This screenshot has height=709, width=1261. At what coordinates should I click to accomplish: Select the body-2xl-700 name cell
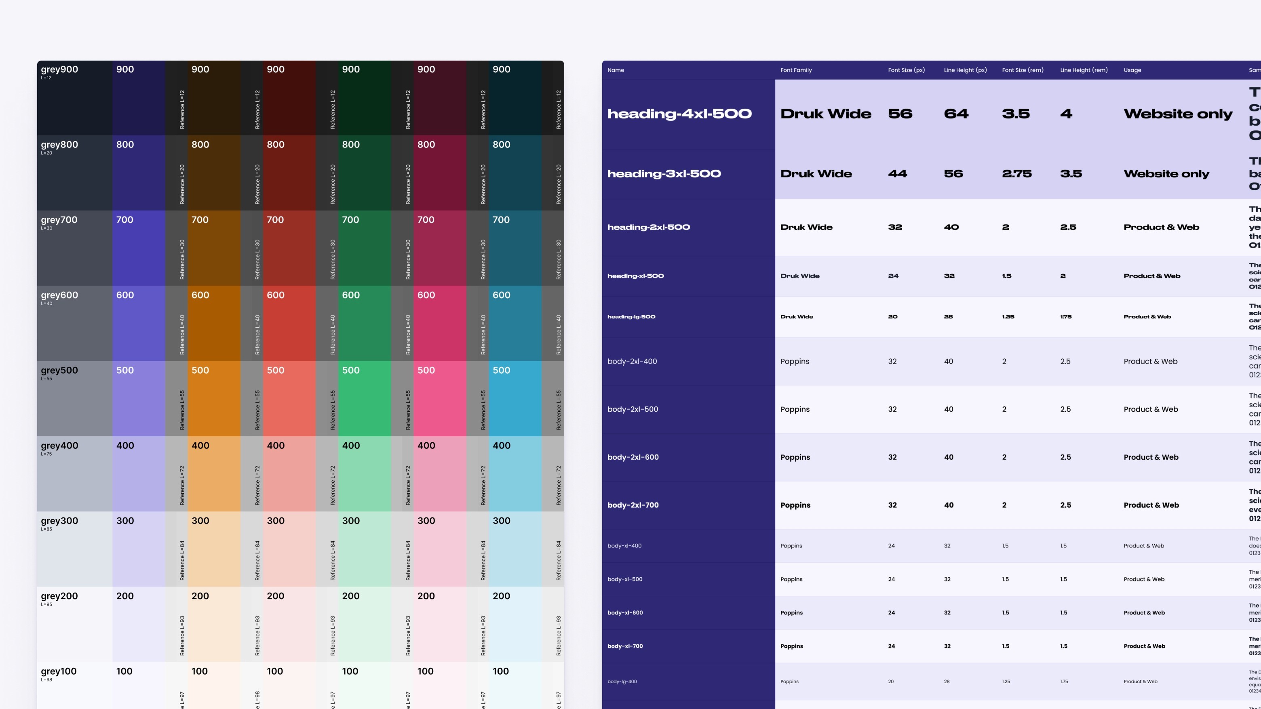(688, 505)
